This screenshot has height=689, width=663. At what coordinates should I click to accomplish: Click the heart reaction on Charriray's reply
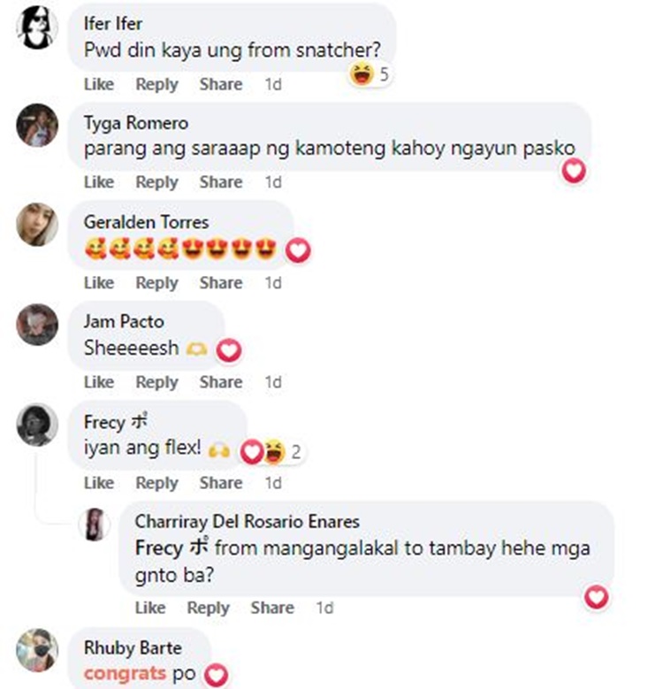(x=597, y=597)
